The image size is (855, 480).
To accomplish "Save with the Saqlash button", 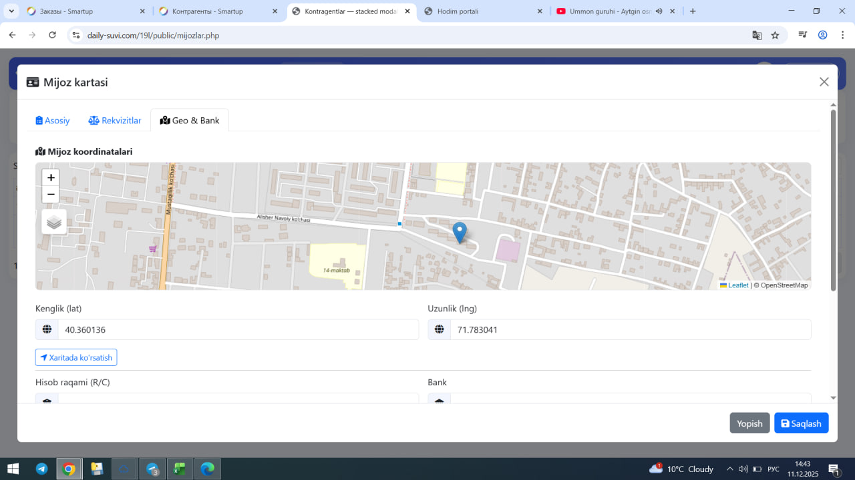I will (801, 423).
